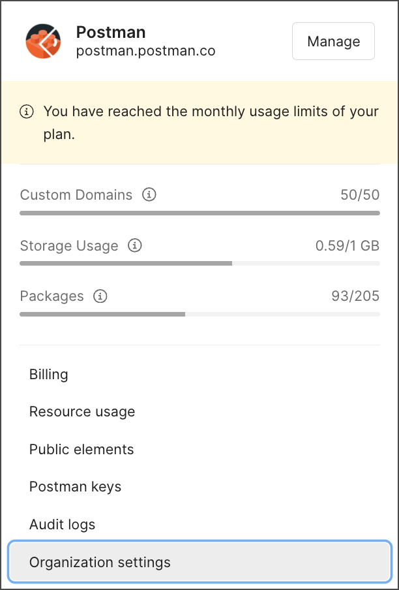
Task: Go to Postman keys
Action: coord(75,487)
